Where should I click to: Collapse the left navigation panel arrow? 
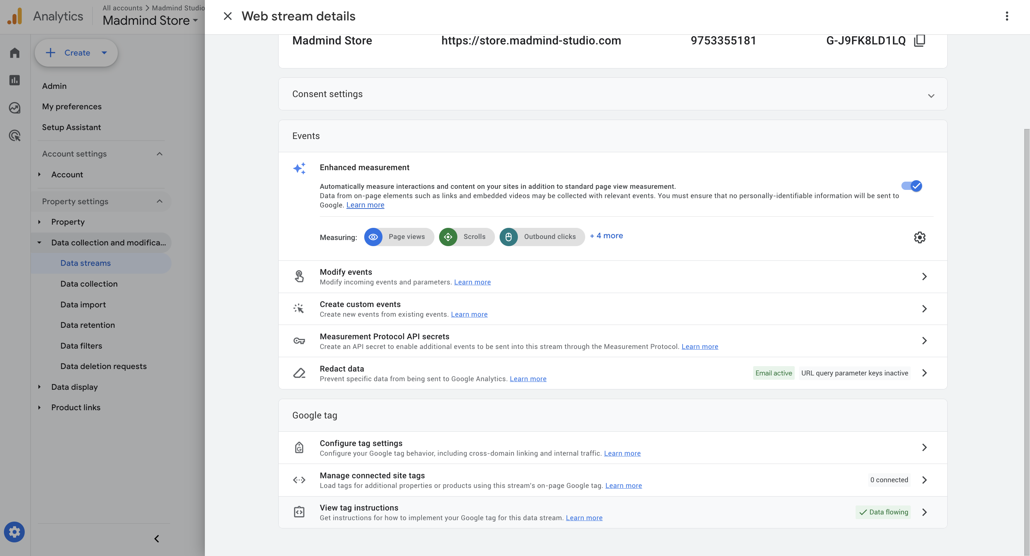tap(157, 538)
